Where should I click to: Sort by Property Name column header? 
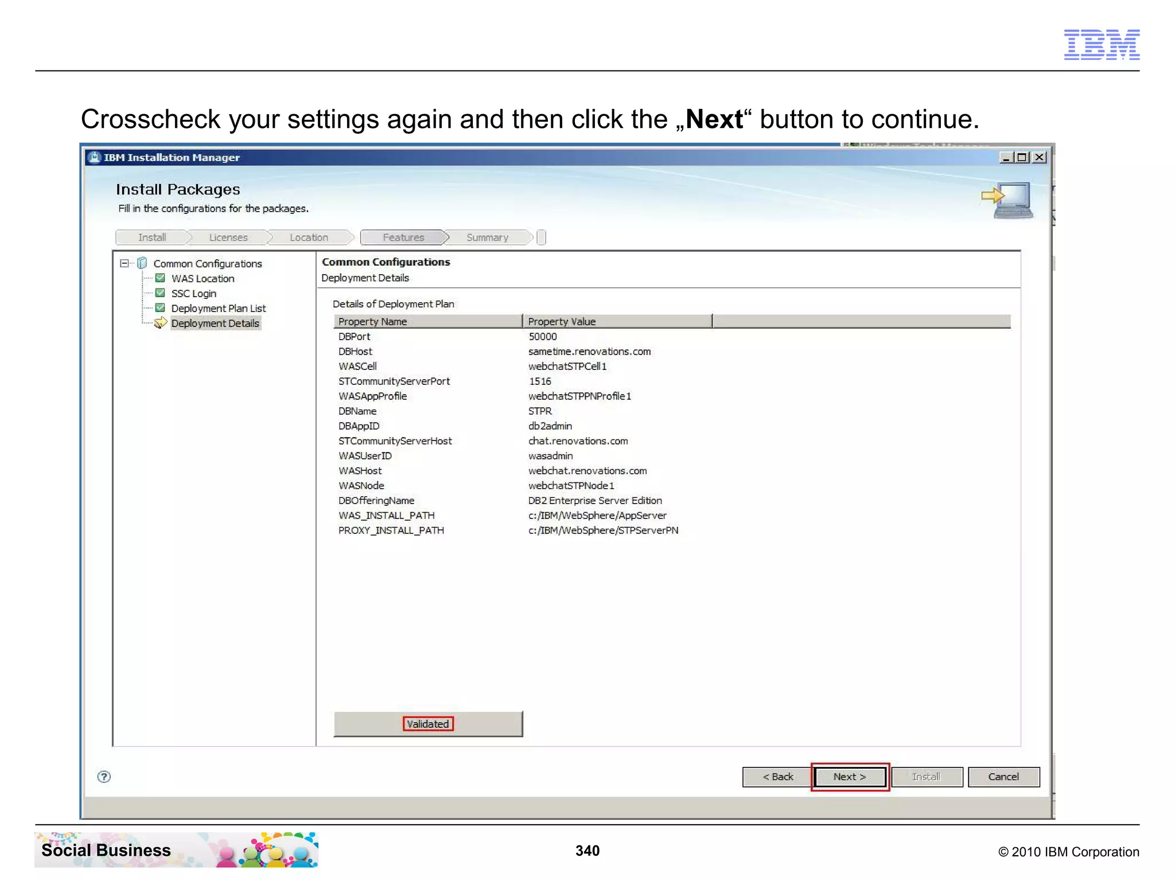428,321
